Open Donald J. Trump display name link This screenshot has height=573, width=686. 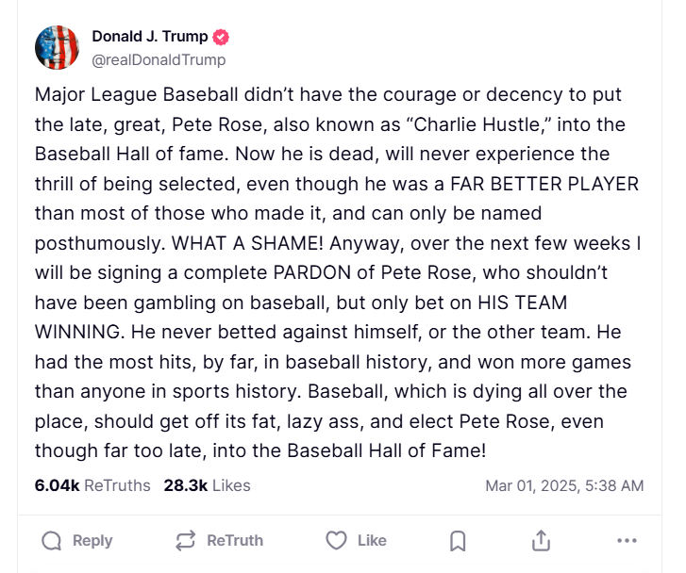150,36
